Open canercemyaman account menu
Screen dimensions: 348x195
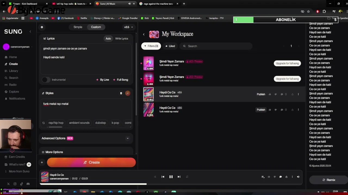coord(18,47)
